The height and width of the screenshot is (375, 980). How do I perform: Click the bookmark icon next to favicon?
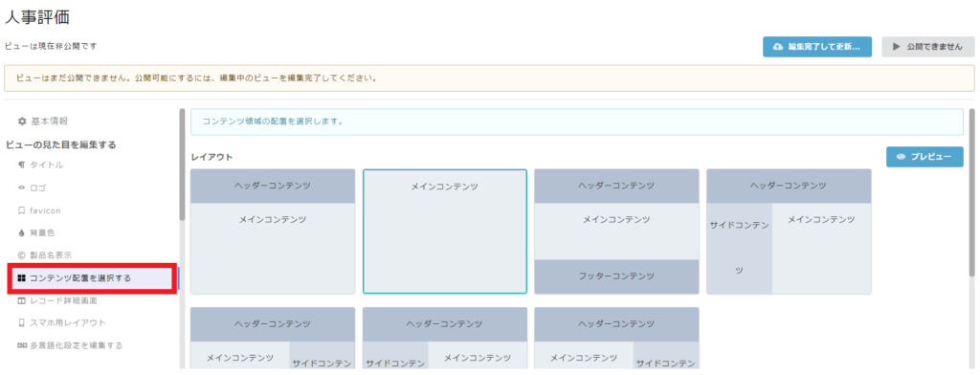22,210
